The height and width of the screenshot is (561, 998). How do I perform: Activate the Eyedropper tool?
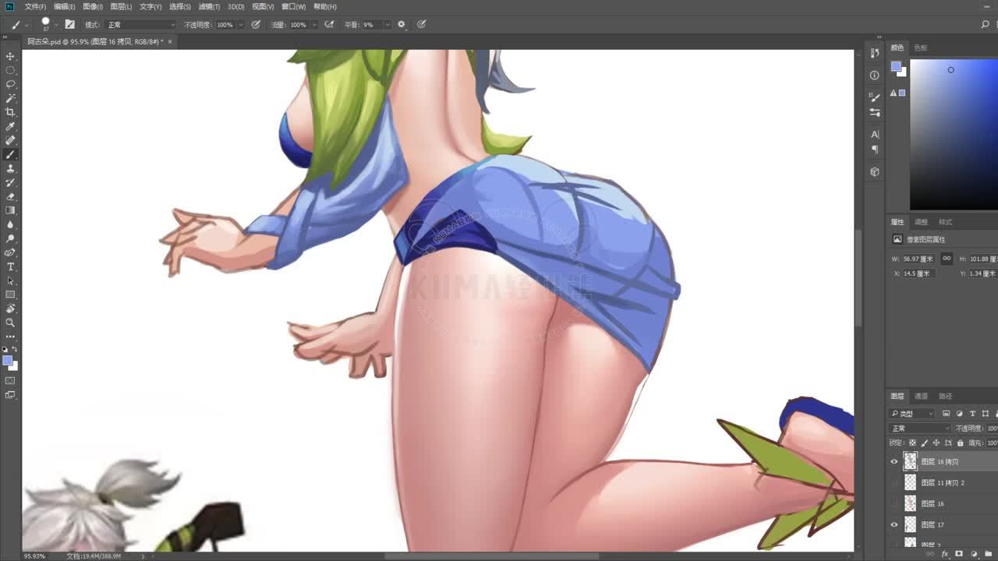[x=10, y=126]
